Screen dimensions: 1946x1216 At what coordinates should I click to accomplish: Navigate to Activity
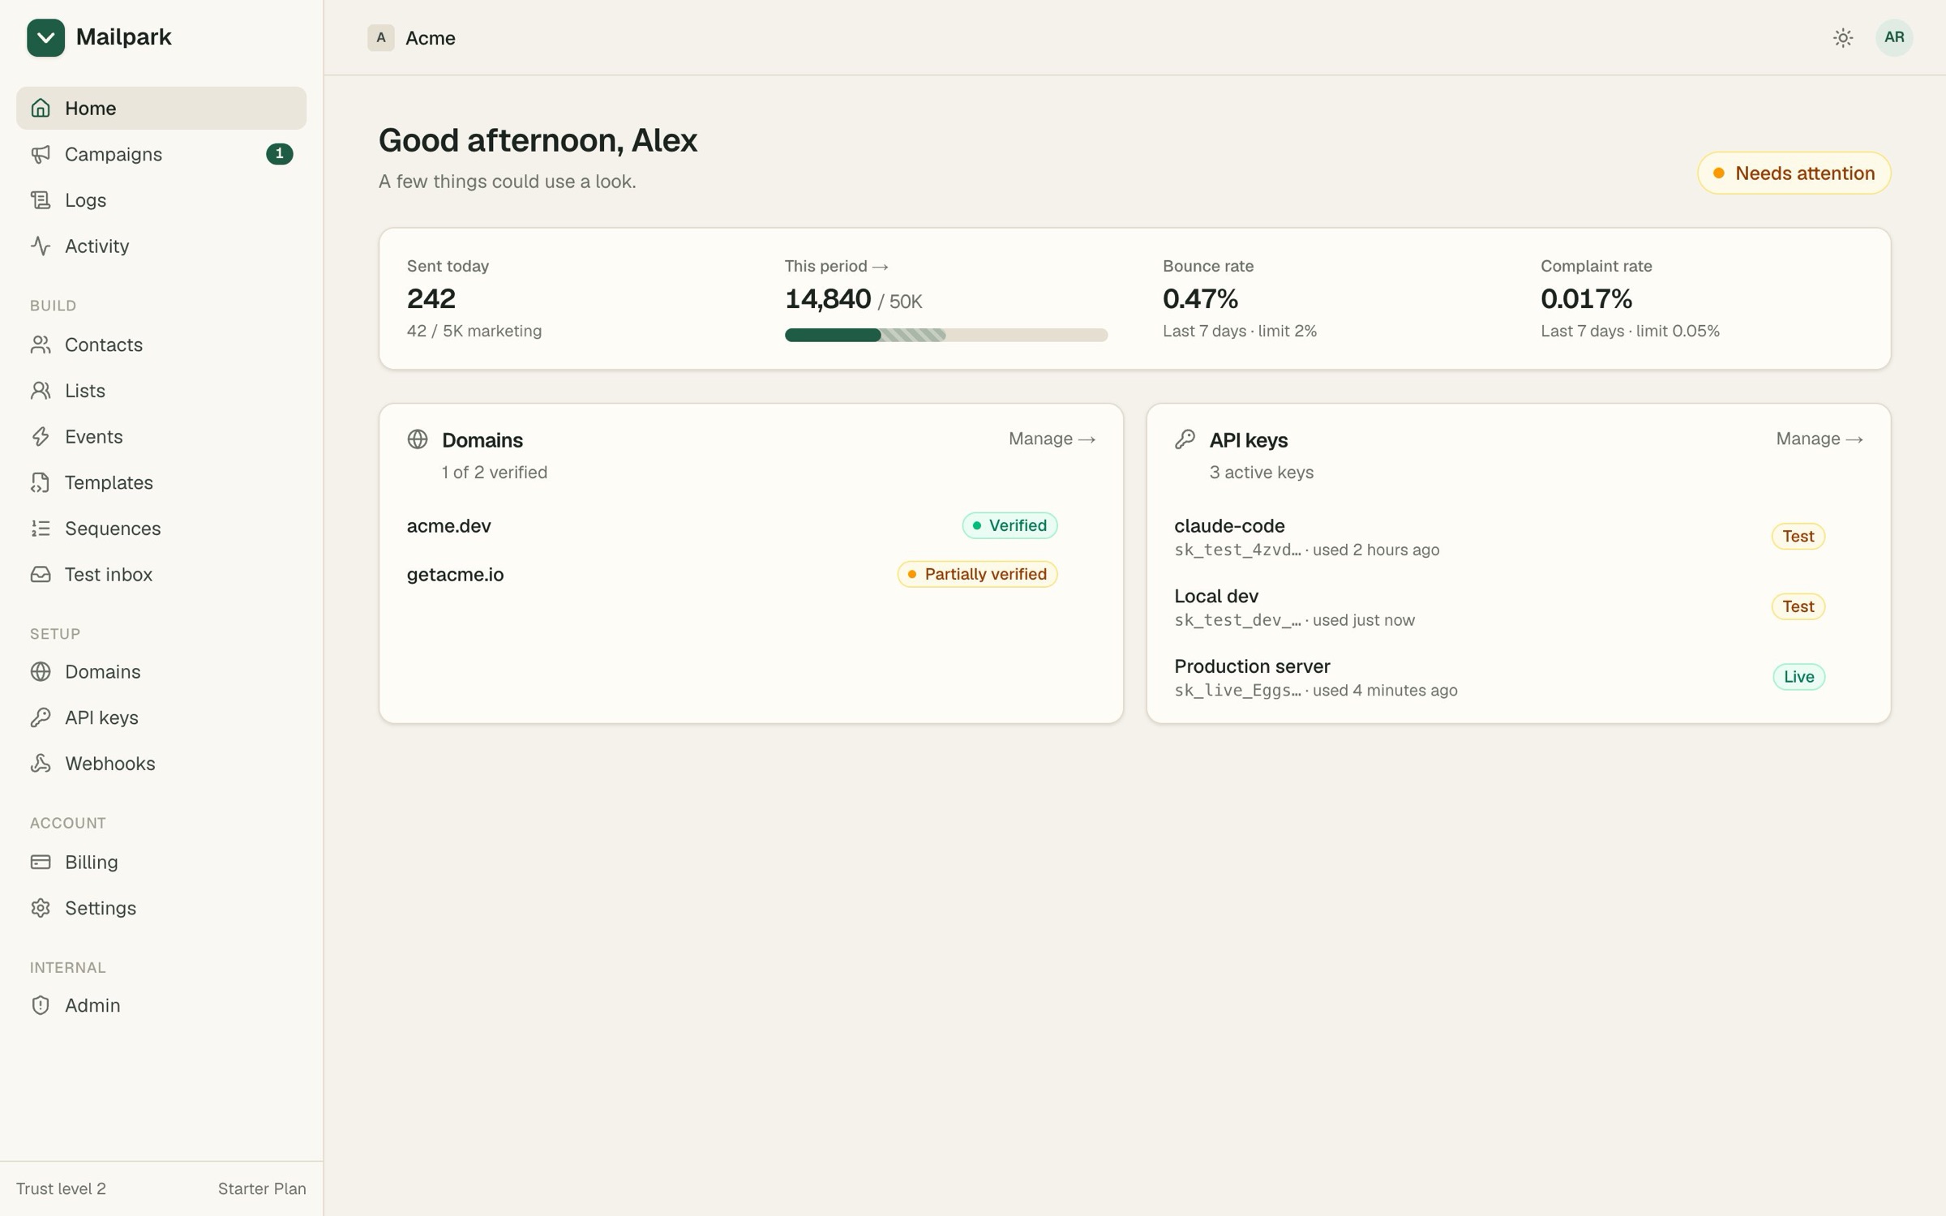tap(161, 246)
